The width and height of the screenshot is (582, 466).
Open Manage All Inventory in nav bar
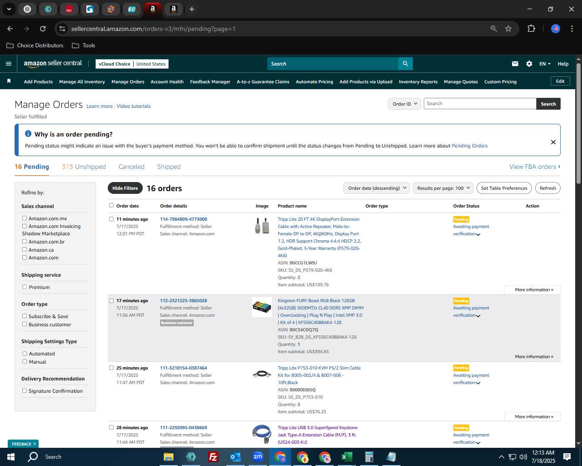[82, 82]
